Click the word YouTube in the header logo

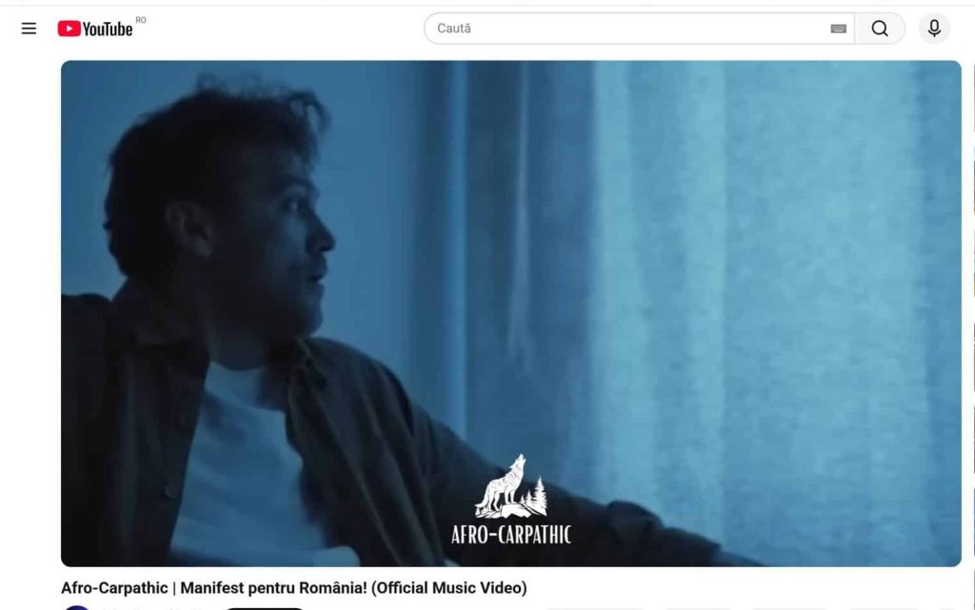108,29
